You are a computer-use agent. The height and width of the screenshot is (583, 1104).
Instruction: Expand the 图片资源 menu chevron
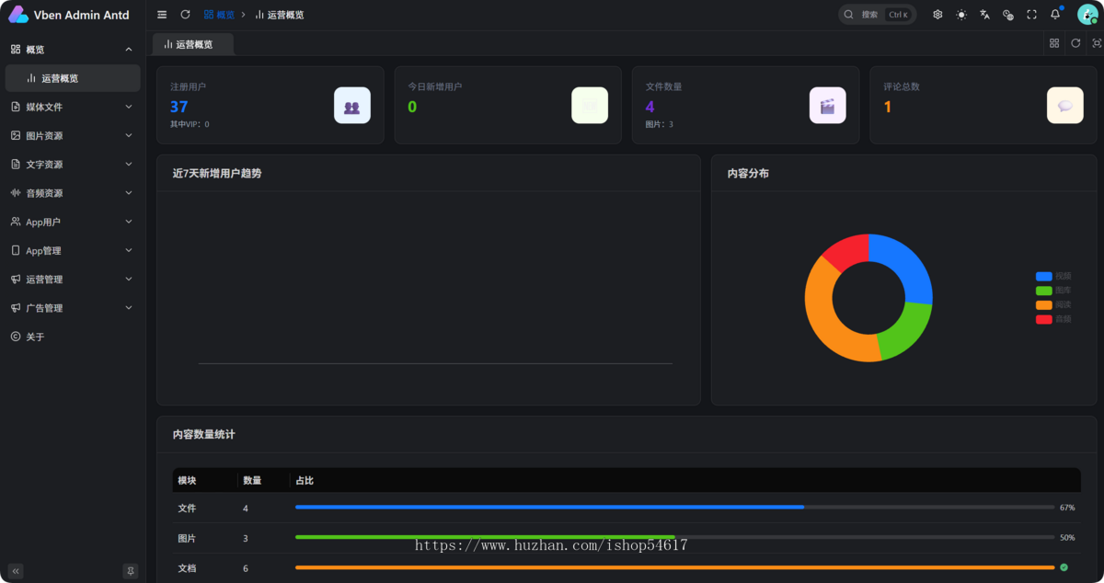tap(129, 135)
